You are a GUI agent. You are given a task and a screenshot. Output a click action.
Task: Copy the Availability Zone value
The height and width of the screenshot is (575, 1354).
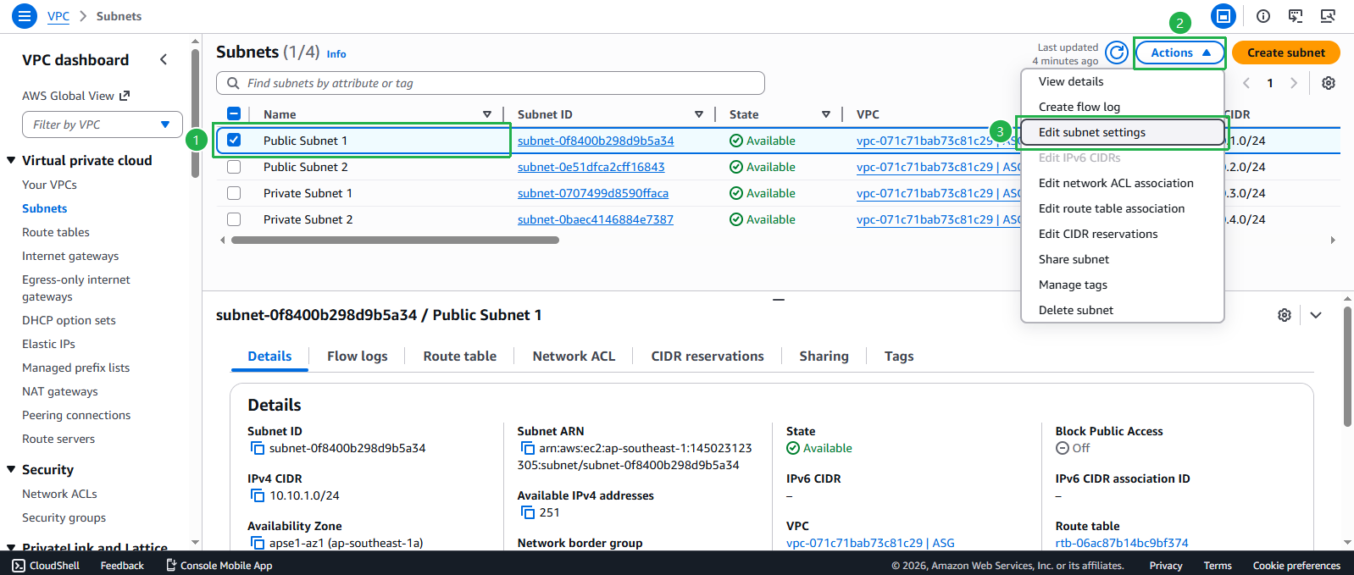[x=257, y=543]
